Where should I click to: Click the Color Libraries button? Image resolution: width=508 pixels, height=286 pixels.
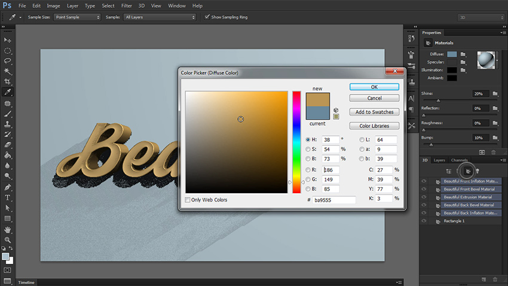[374, 126]
